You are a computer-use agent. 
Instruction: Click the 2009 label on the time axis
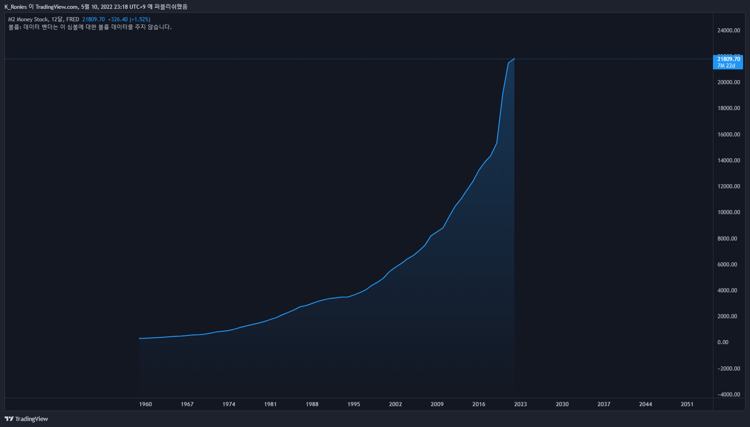(437, 404)
